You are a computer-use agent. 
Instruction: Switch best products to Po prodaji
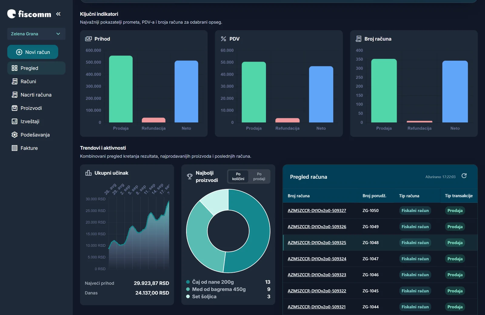[x=259, y=177]
